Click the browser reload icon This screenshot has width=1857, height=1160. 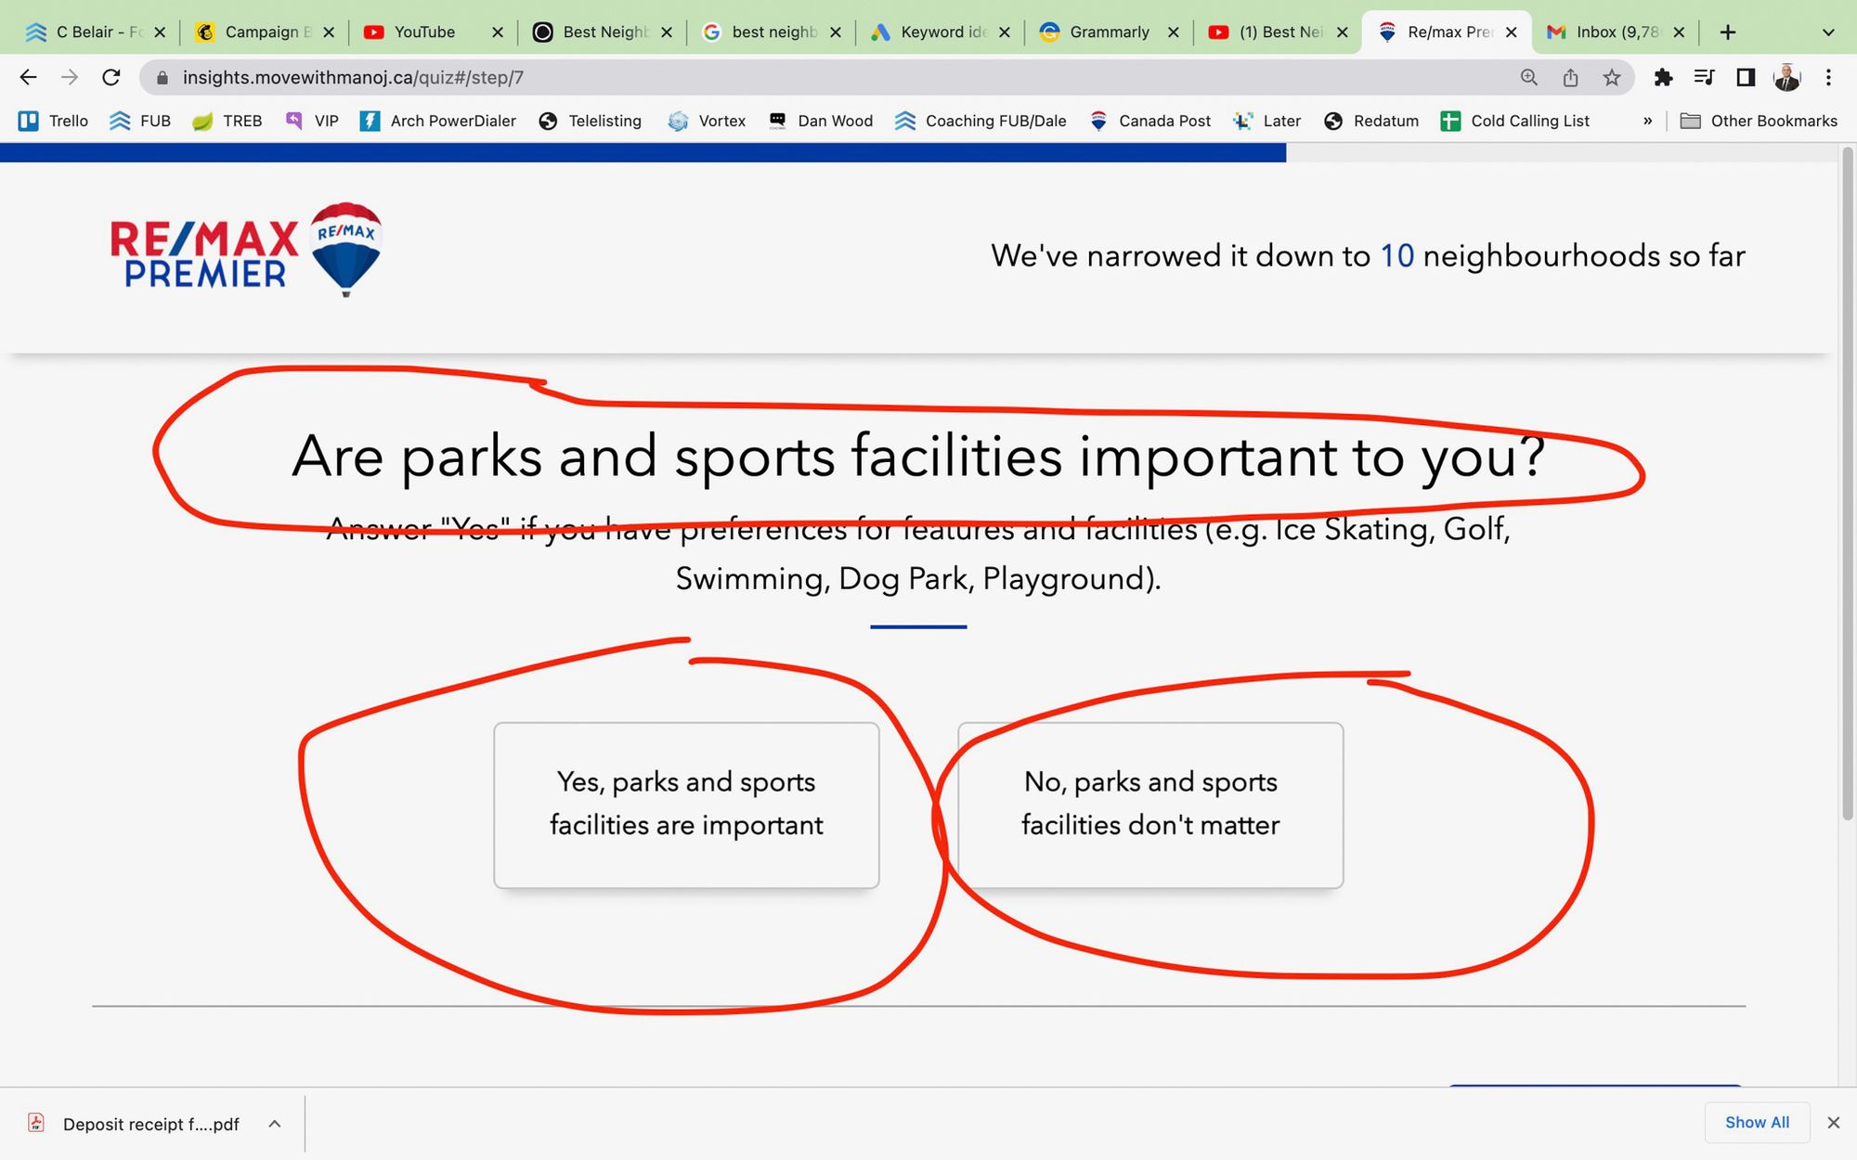(111, 77)
